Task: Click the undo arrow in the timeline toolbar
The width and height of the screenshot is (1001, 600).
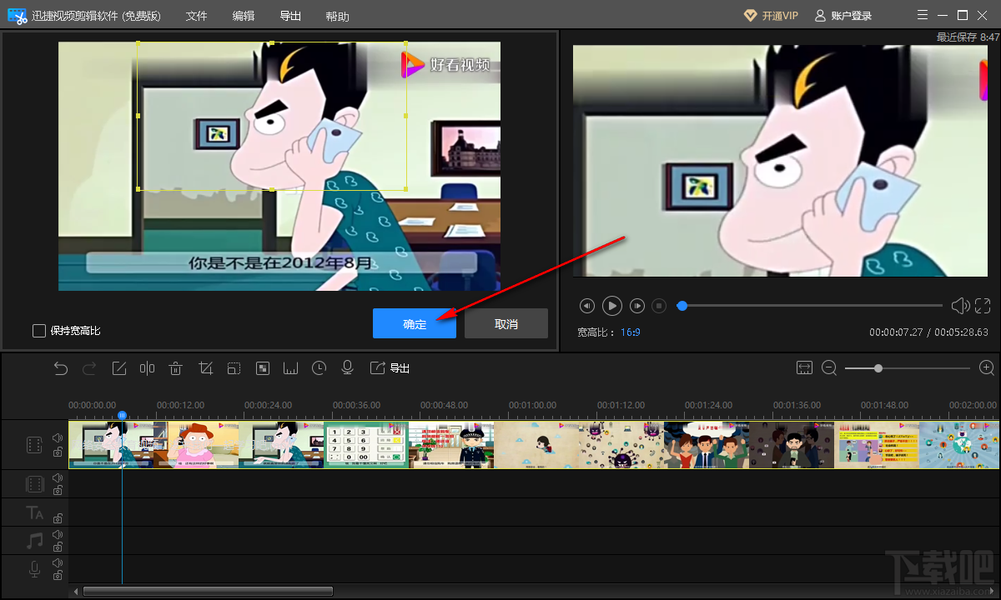Action: click(x=61, y=368)
